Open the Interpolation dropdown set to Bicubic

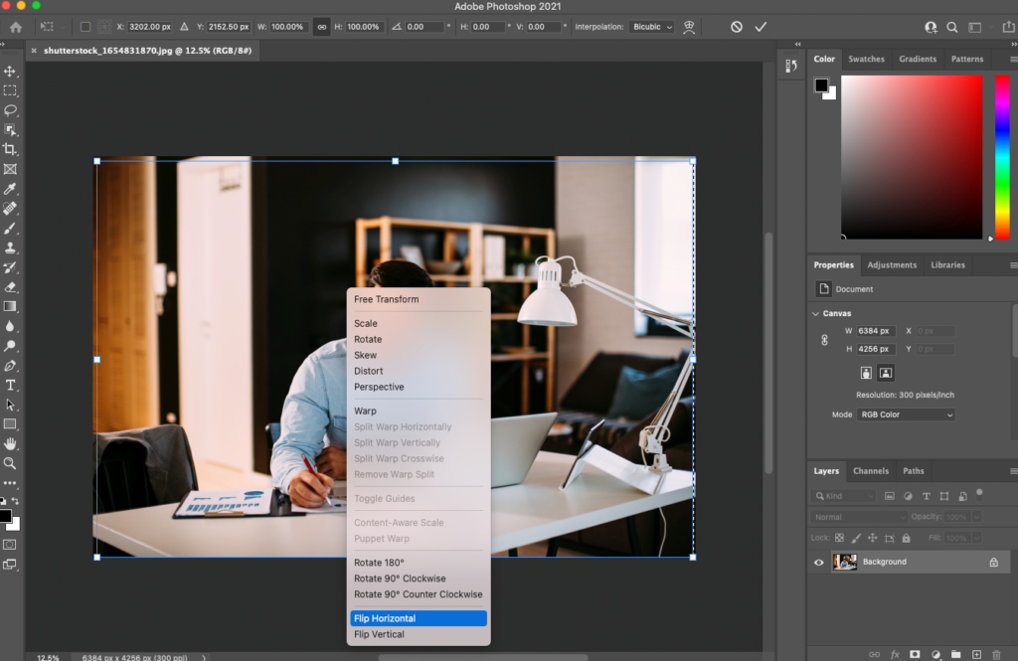pos(652,27)
